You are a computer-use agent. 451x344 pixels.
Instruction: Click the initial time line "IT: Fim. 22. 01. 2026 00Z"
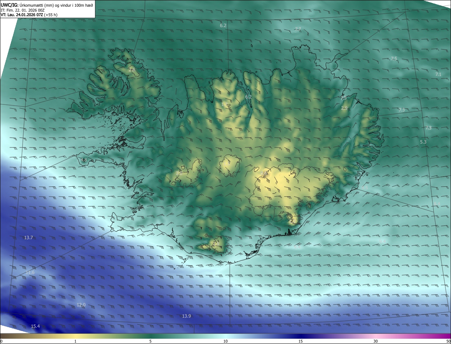click(x=23, y=10)
